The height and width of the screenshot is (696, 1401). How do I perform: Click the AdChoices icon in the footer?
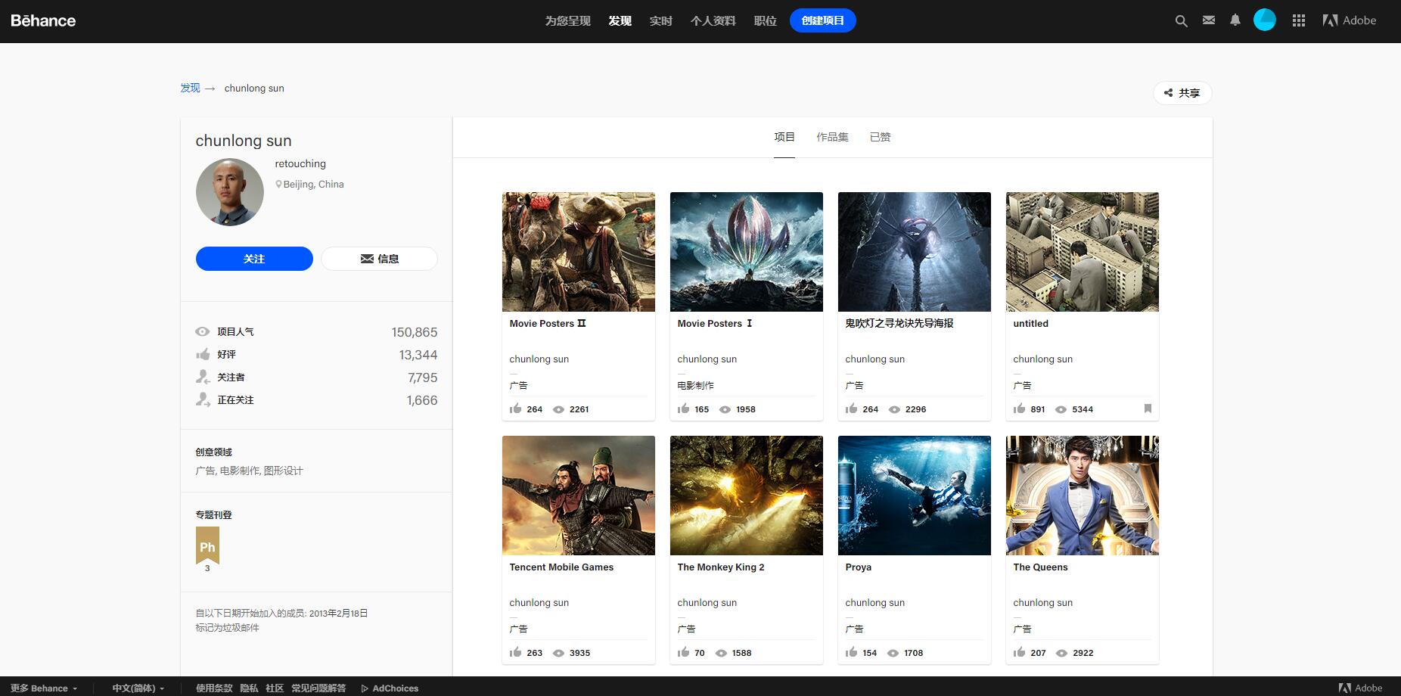[365, 688]
